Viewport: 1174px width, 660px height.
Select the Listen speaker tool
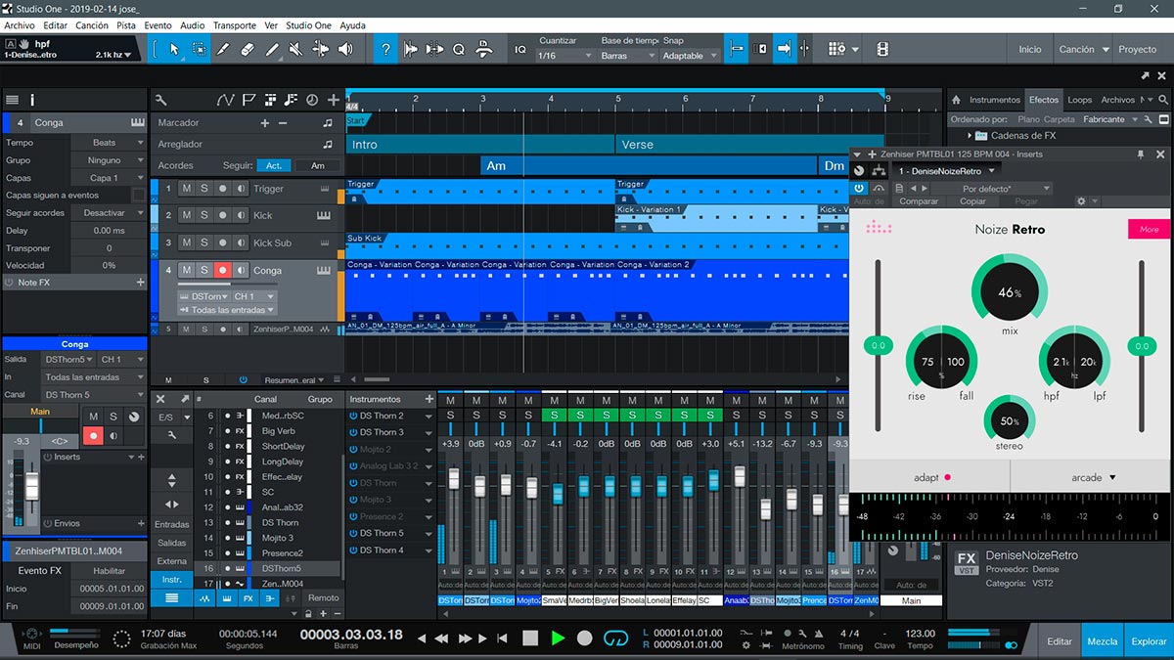346,49
